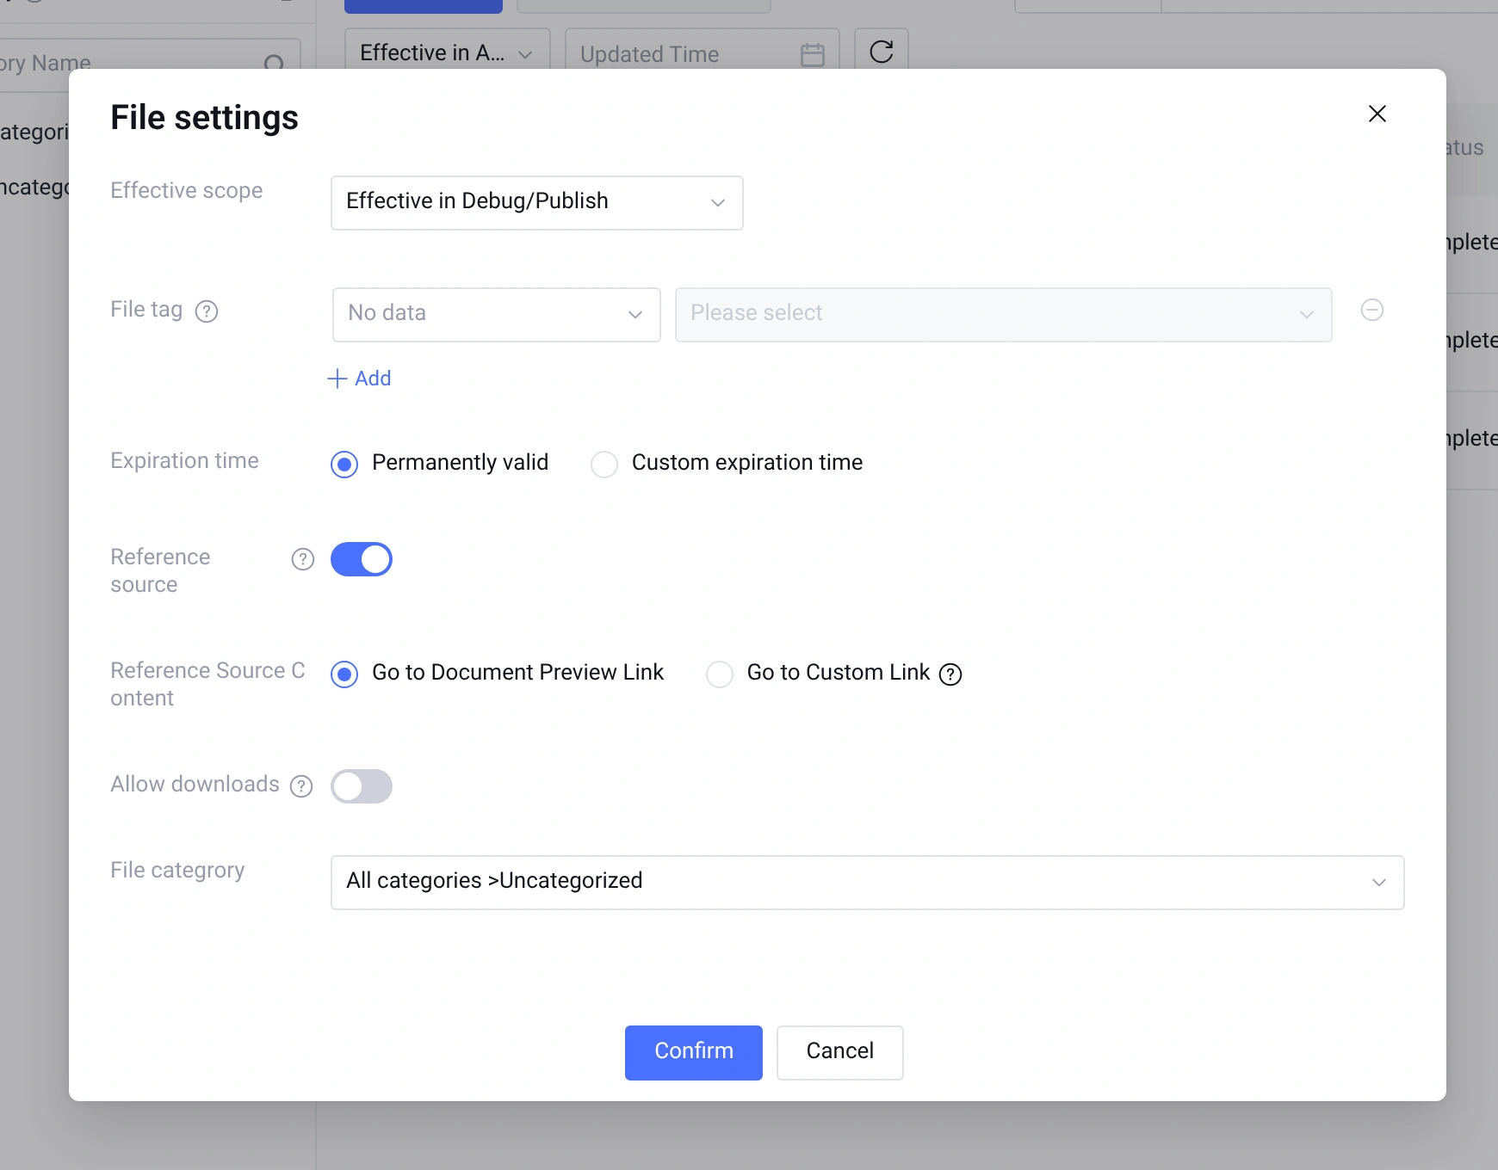
Task: Turn off the Reference source switch
Action: pyautogui.click(x=362, y=559)
